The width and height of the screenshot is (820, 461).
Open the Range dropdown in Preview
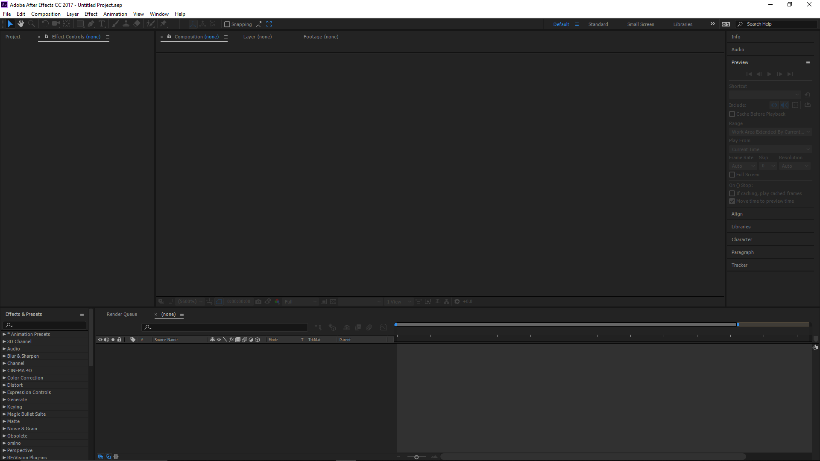click(770, 132)
